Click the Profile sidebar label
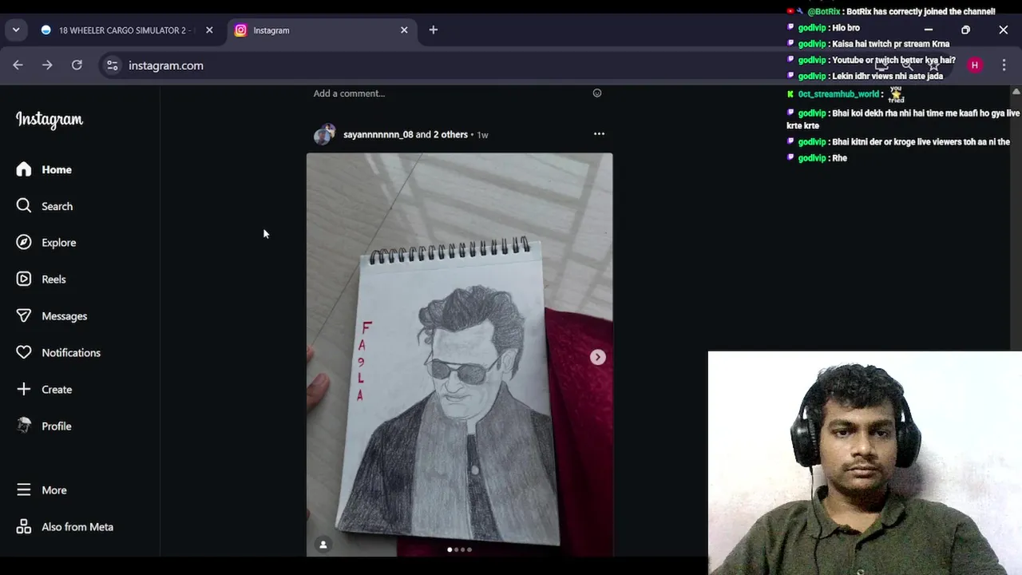 [x=57, y=426]
